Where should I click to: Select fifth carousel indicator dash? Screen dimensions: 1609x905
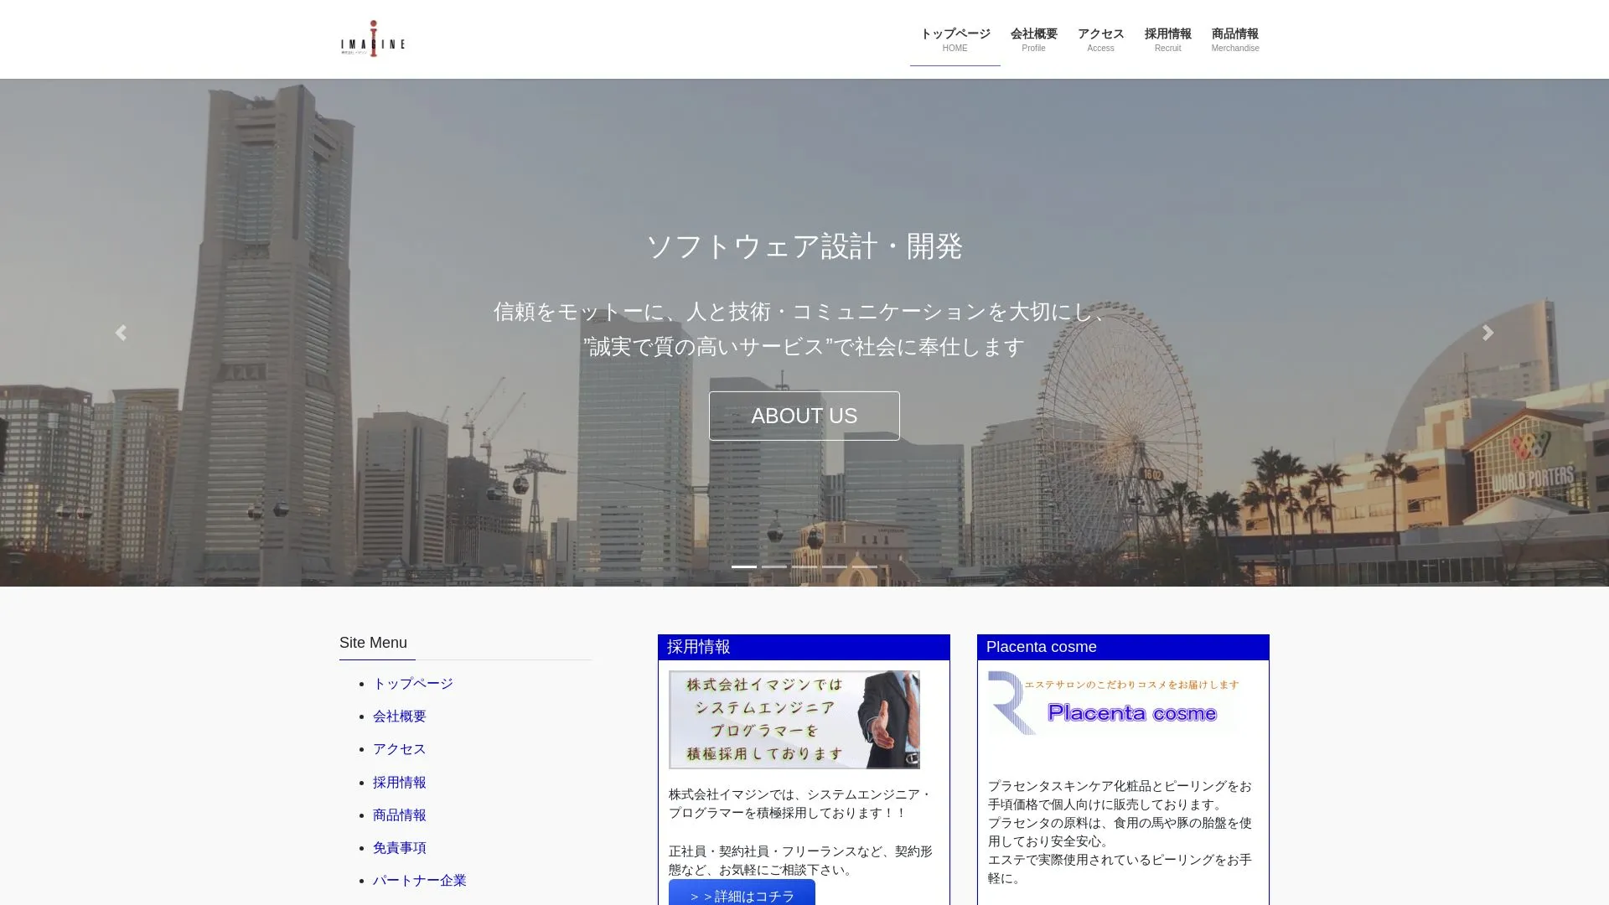864,566
